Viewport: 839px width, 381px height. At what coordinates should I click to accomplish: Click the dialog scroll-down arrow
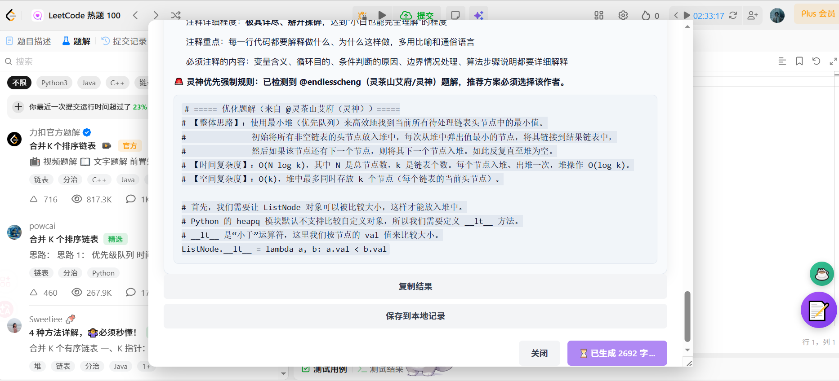tap(687, 350)
